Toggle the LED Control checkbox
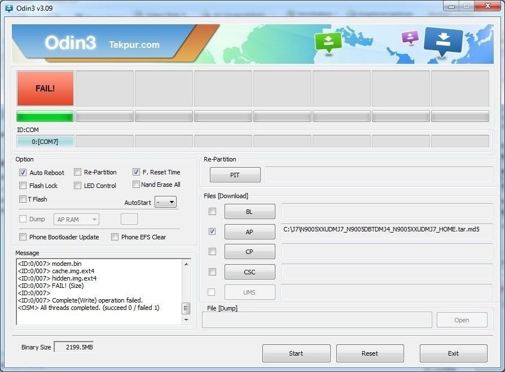 point(77,186)
